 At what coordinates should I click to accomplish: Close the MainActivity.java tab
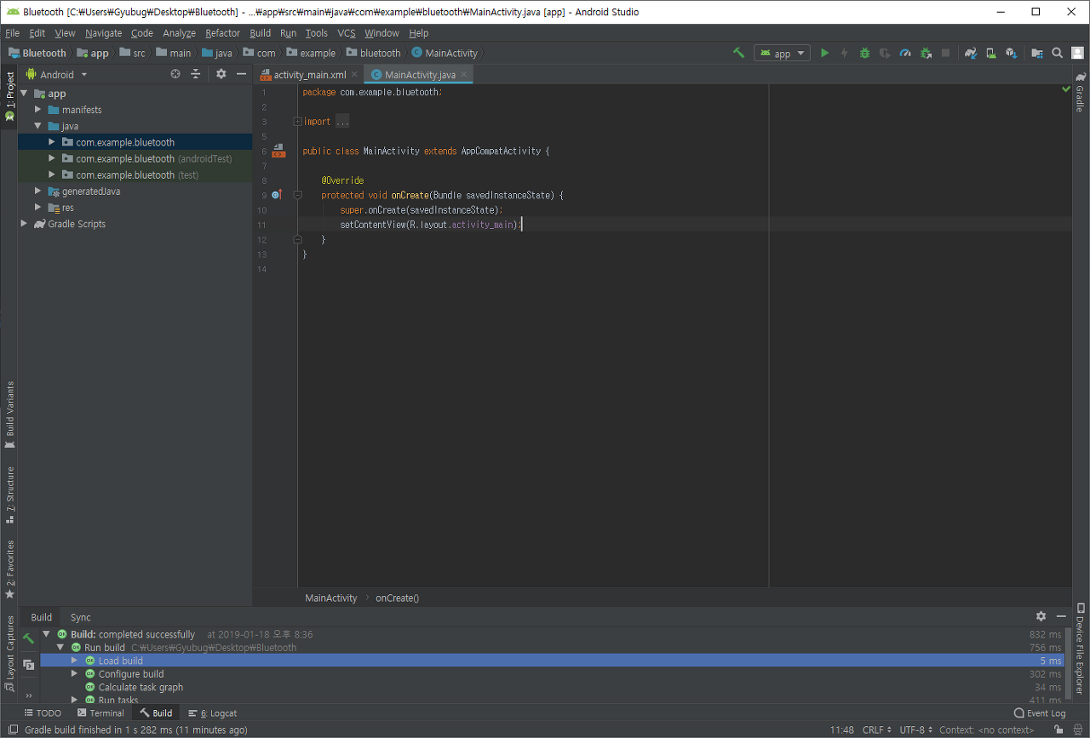pos(464,75)
